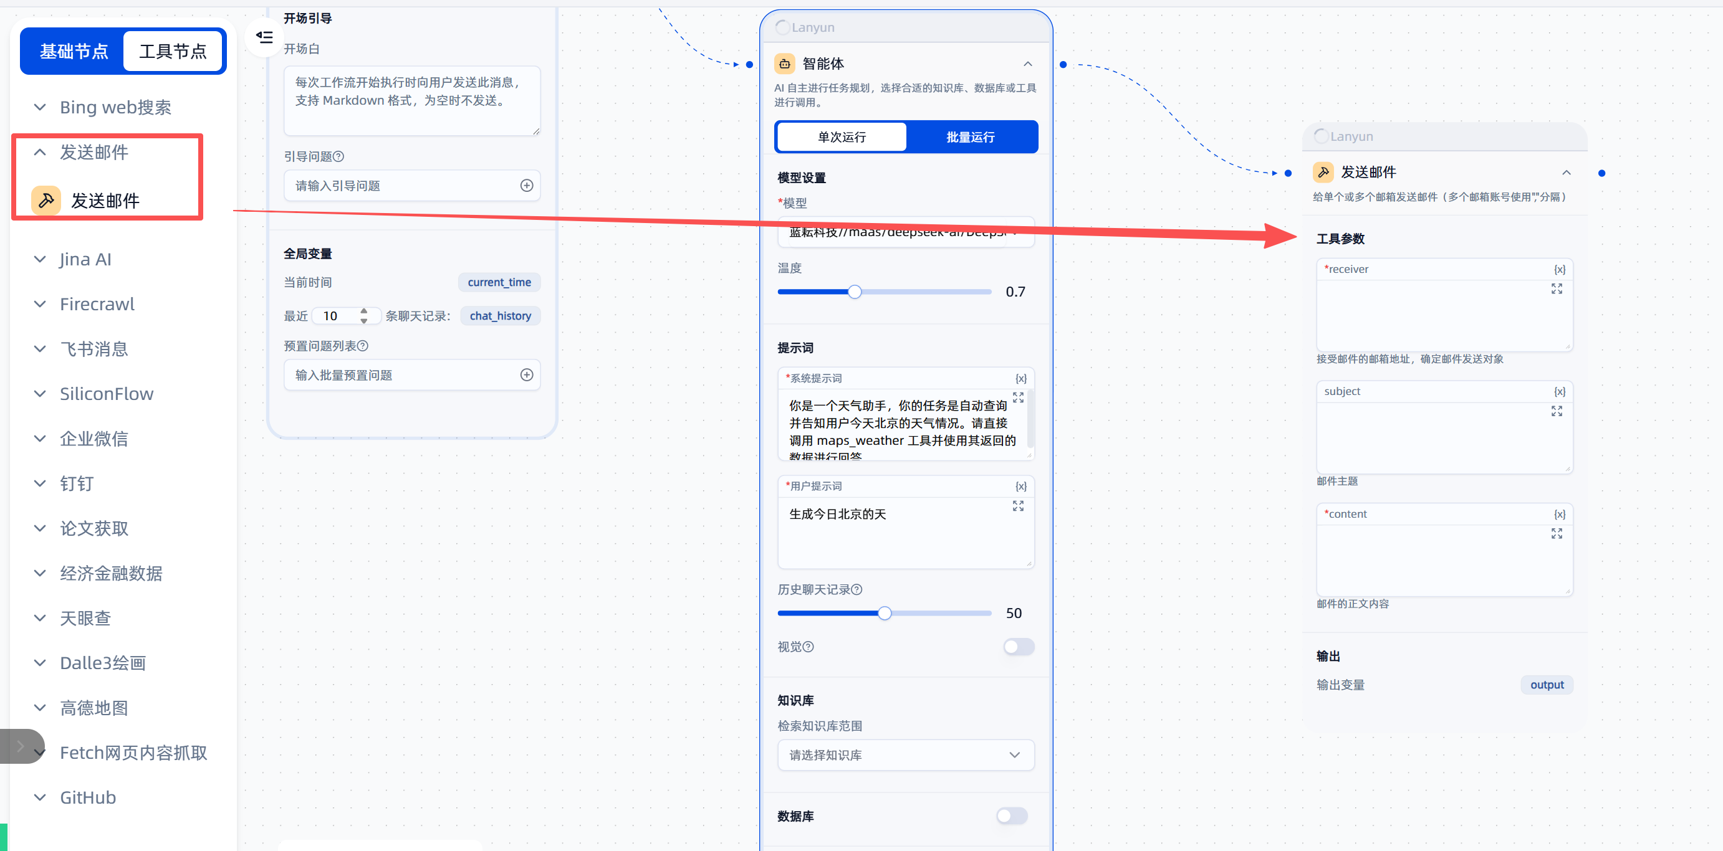Click expand icon in content field
This screenshot has height=851, width=1723.
[x=1557, y=533]
